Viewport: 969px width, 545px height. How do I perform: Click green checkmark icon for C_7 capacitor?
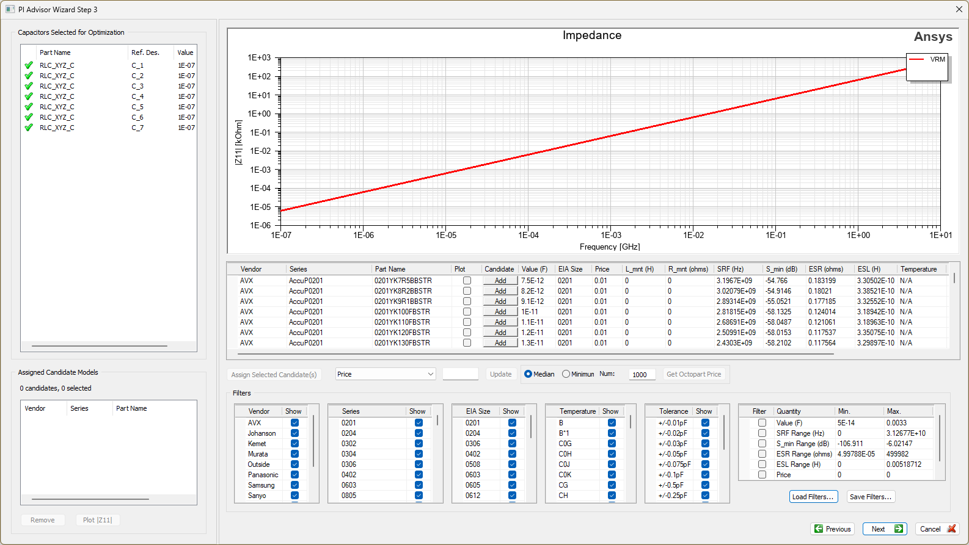coord(29,128)
